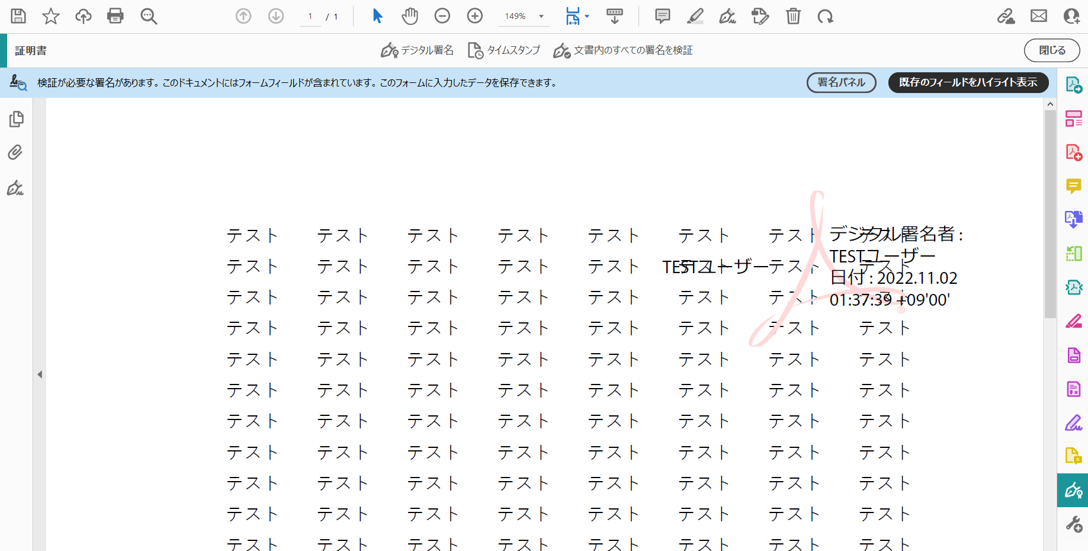Close the certificate bar with 閉じる

coord(1052,50)
